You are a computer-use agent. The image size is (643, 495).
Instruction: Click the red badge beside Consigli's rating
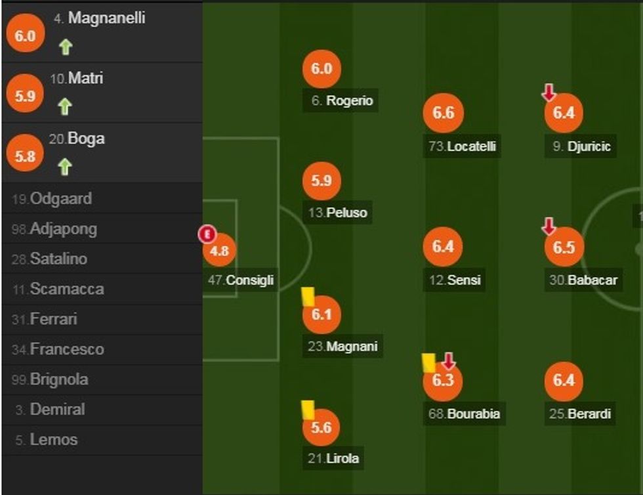[x=207, y=233]
